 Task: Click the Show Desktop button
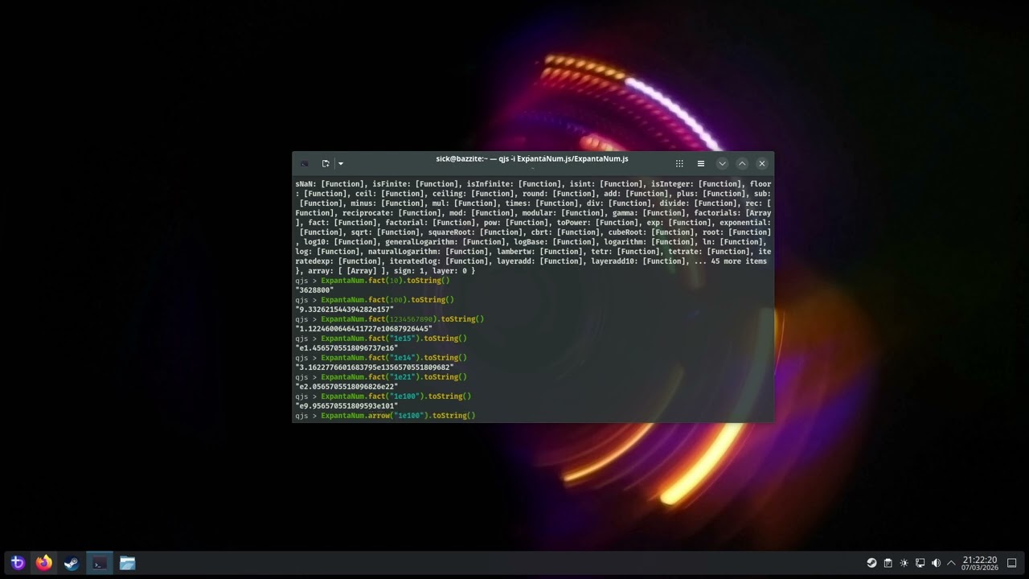[x=1012, y=563]
